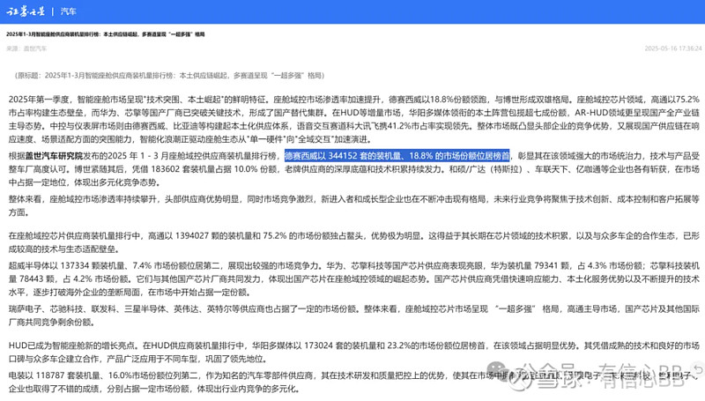Click the bold text 盖世汽车研究院
Viewport: 705px width, 401px height.
click(x=54, y=156)
